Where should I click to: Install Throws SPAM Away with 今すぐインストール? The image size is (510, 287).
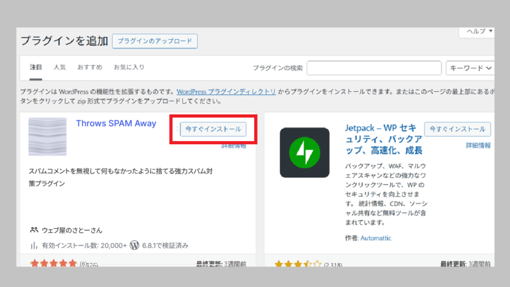click(213, 129)
